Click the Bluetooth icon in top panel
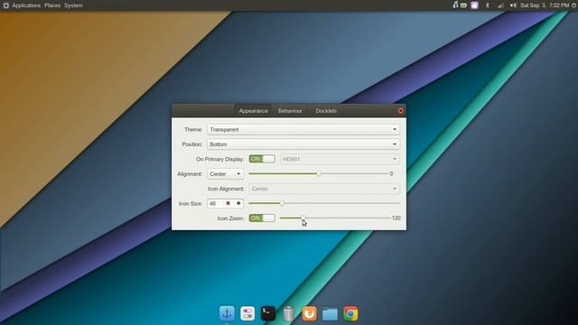 [x=488, y=5]
